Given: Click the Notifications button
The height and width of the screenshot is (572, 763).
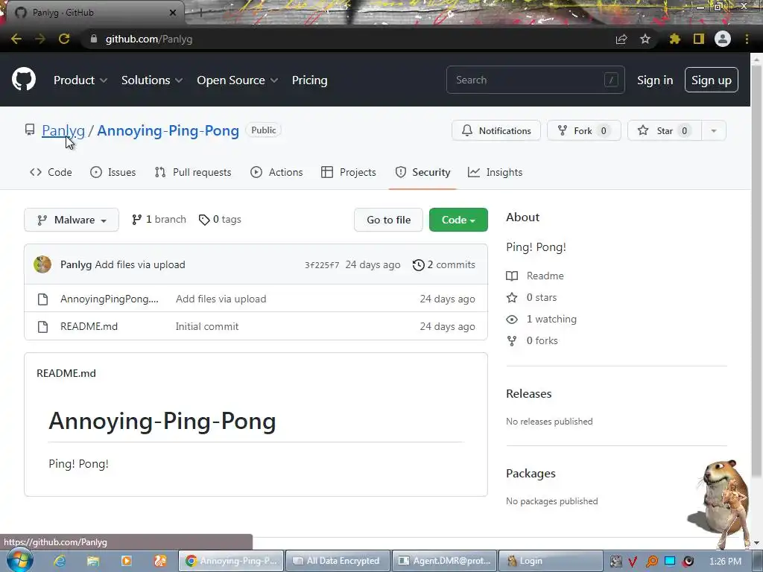Looking at the screenshot, I should (x=496, y=131).
